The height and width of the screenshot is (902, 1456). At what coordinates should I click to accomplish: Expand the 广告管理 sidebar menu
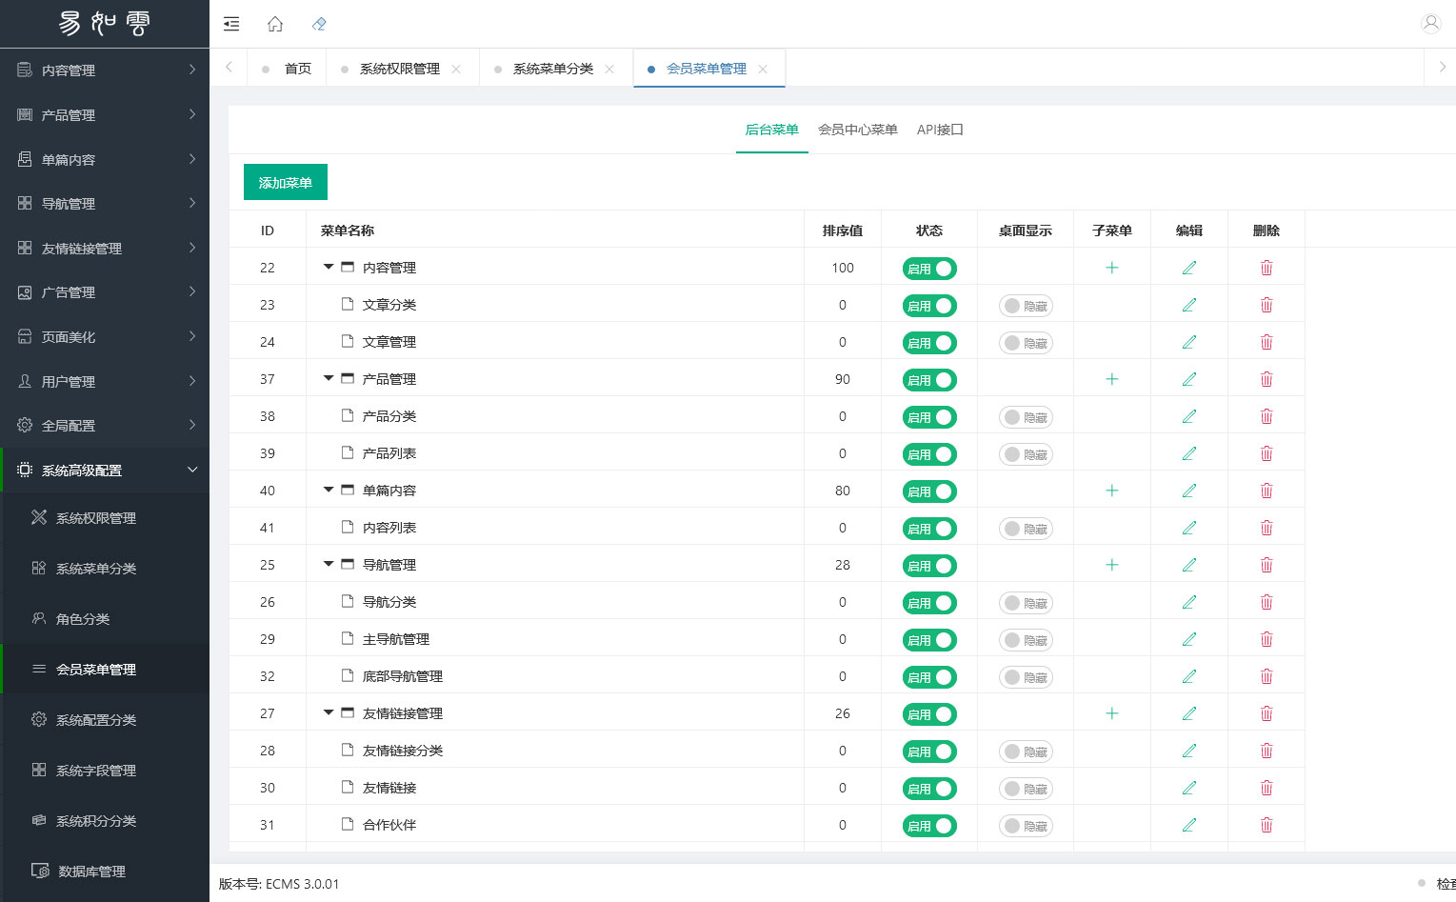(x=105, y=292)
